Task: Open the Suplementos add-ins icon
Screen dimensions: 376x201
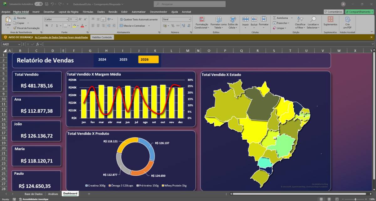Action: click(330, 19)
